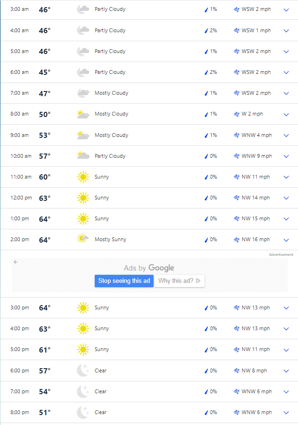
Task: Expand the 9:00 am forecast chevron
Action: (286, 135)
